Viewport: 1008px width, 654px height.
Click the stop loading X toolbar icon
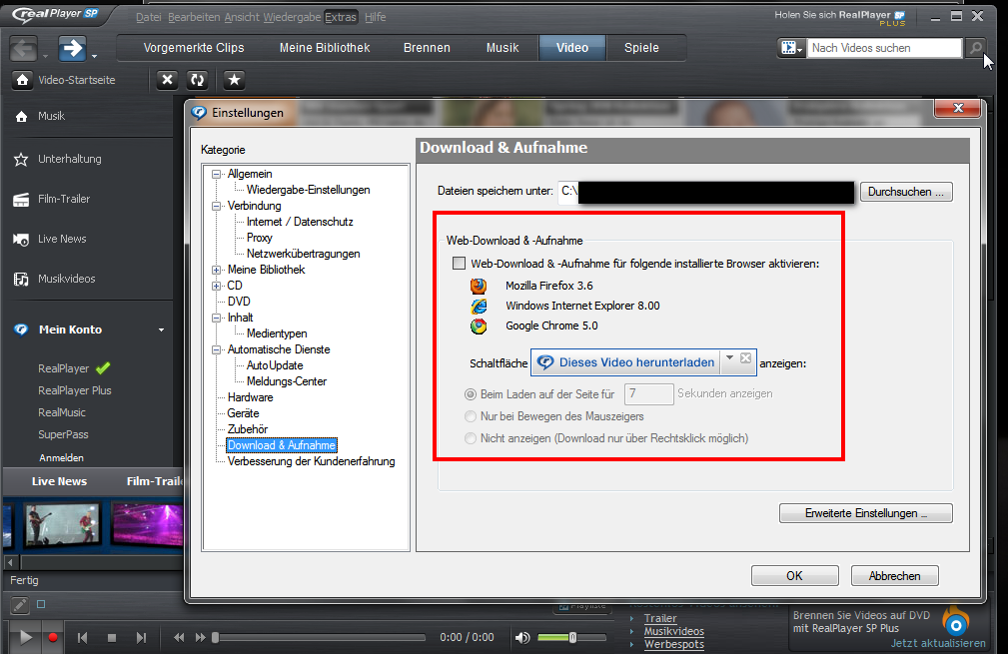pyautogui.click(x=167, y=80)
